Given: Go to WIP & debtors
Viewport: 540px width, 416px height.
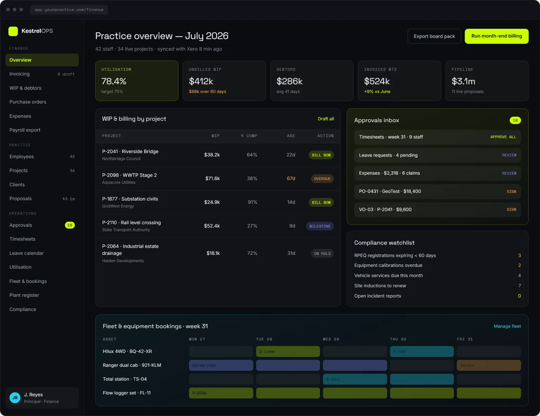Looking at the screenshot, I should pos(42,88).
